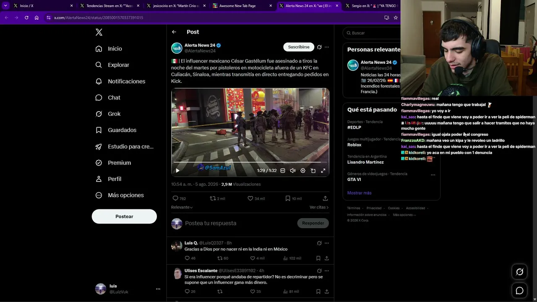Like Ulises Escalante's comment
Screen dimensions: 537x302
255,292
